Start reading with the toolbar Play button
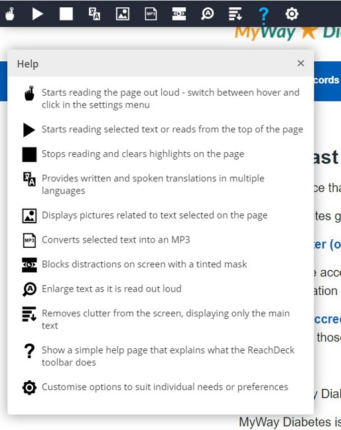 pos(38,14)
